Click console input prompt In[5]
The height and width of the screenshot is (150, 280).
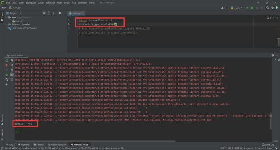19,132
